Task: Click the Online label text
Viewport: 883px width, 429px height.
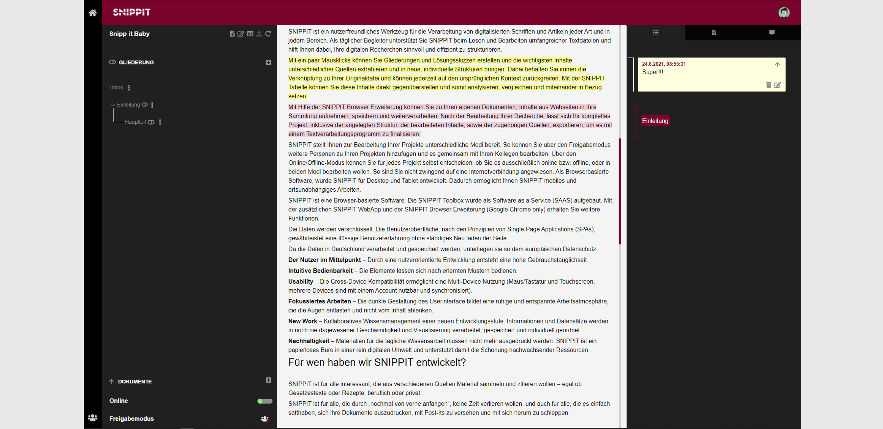Action: click(x=119, y=401)
